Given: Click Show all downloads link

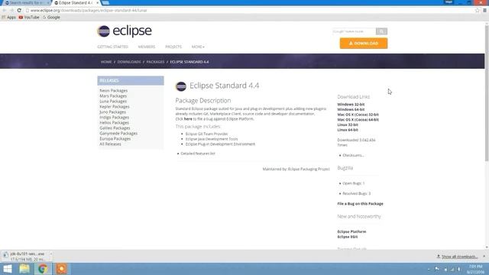Looking at the screenshot, I should (459, 257).
